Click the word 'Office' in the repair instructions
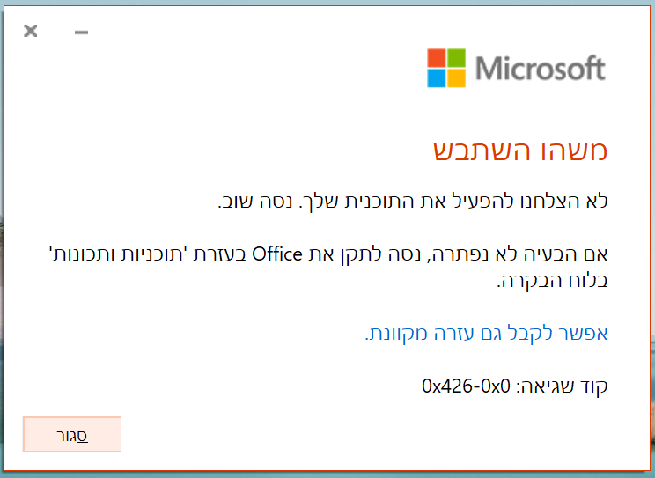 pyautogui.click(x=277, y=255)
